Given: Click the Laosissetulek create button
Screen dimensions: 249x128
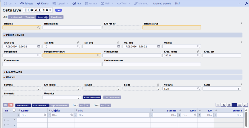Looking at the screenshot, I should (x=16, y=17).
